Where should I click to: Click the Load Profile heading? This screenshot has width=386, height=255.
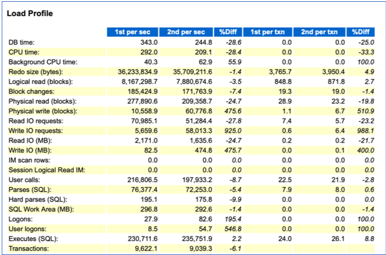coord(30,13)
